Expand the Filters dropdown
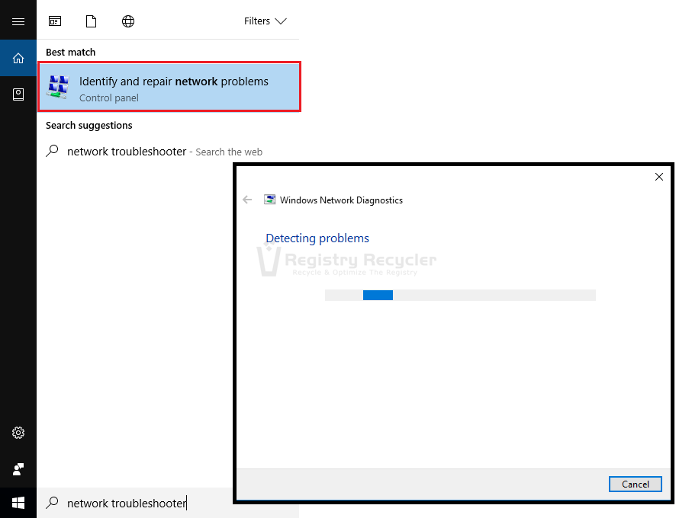The image size is (692, 518). click(266, 21)
